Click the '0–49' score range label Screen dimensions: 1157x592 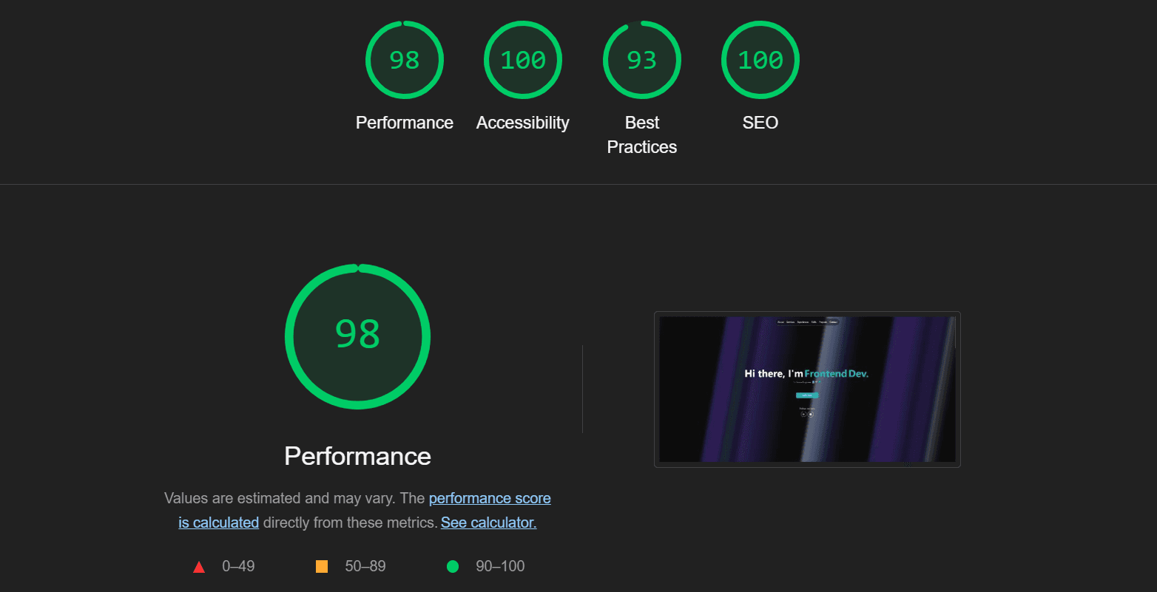(238, 566)
